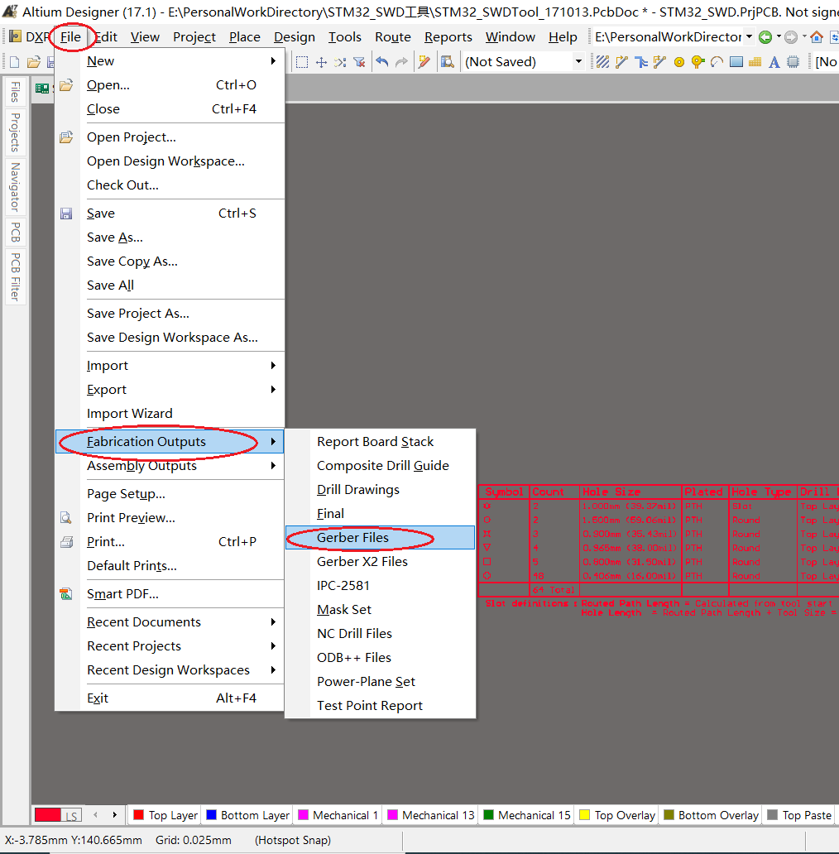Expand the Recent Documents submenu
The image size is (839, 854).
(x=170, y=622)
